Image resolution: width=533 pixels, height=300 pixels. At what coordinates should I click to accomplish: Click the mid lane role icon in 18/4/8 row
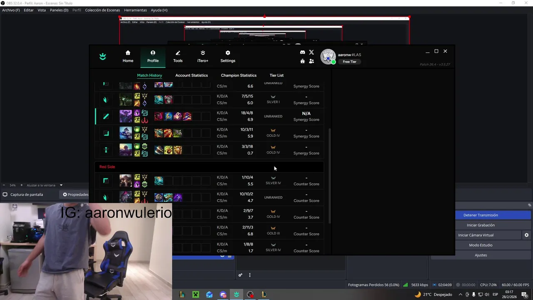(106, 116)
